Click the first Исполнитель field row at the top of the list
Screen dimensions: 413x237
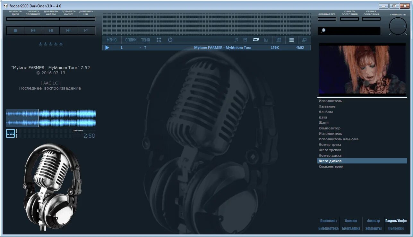(x=362, y=101)
